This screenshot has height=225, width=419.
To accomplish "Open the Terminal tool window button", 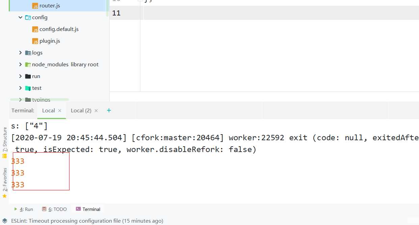I will tap(88, 209).
